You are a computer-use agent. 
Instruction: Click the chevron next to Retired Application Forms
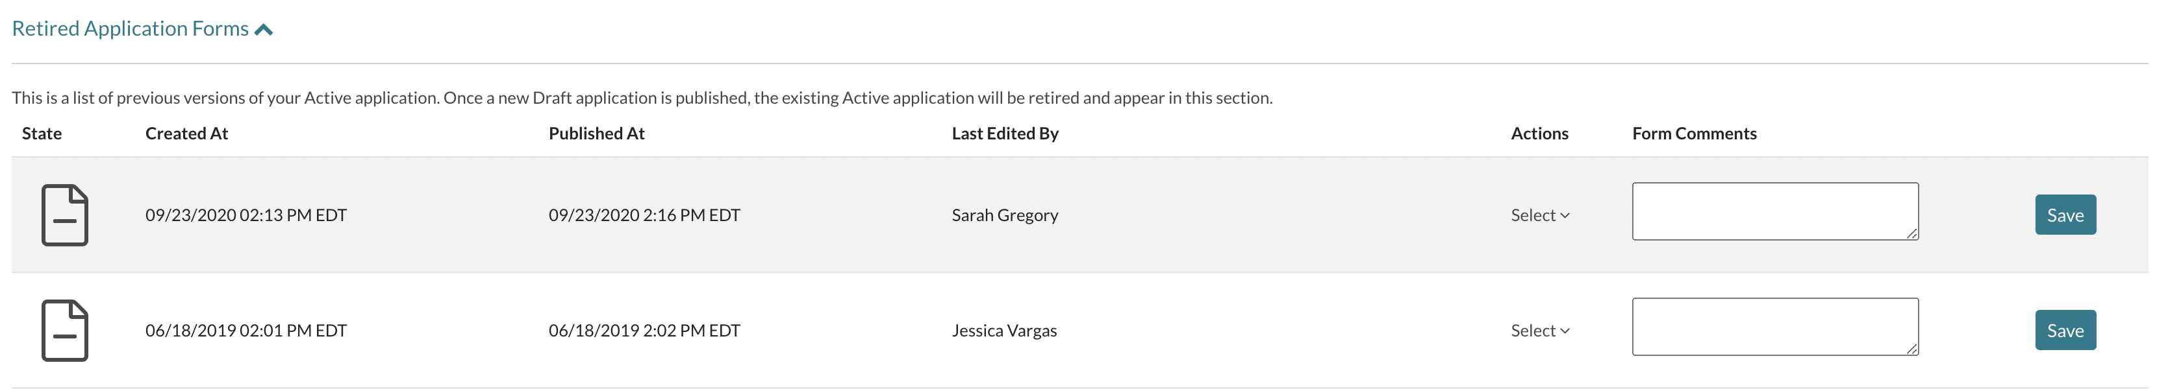pyautogui.click(x=264, y=30)
